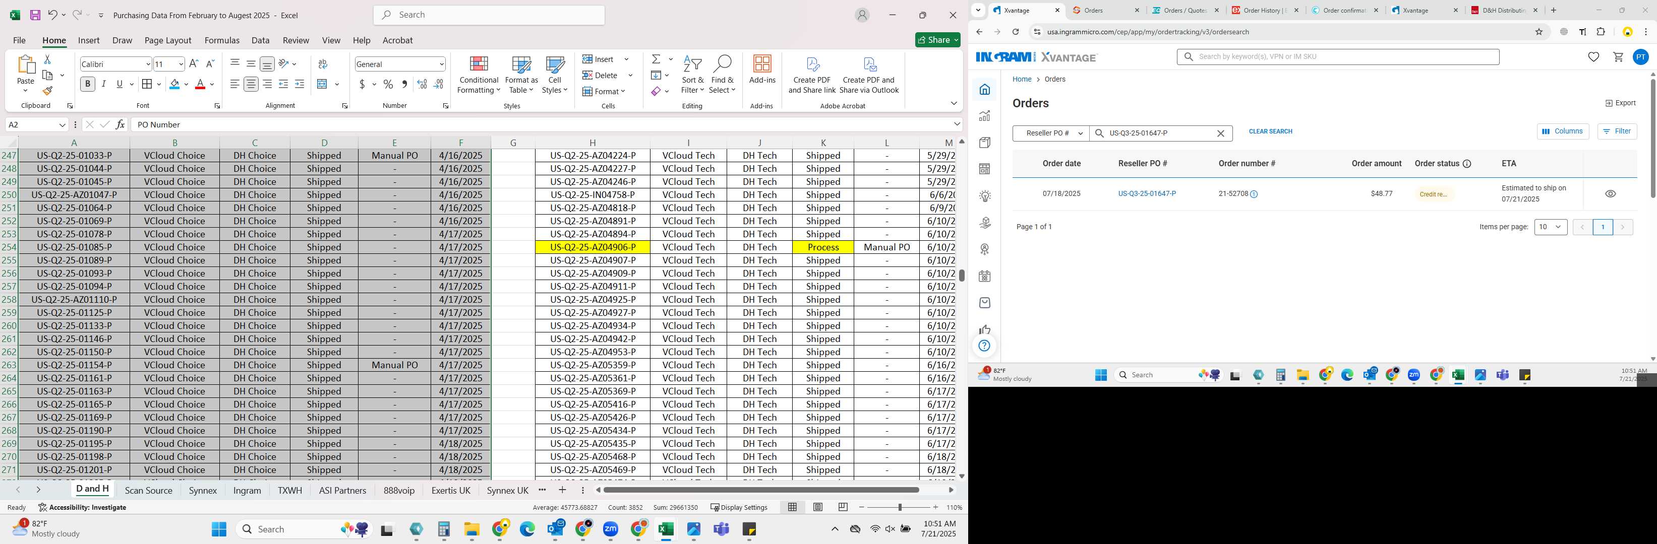Switch to Order History browser tab

pos(1264,10)
